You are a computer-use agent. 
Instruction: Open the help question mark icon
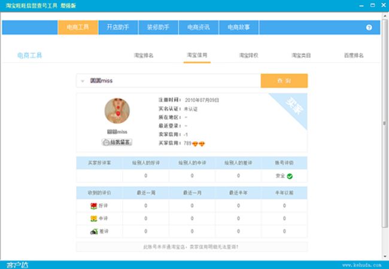coord(369,27)
